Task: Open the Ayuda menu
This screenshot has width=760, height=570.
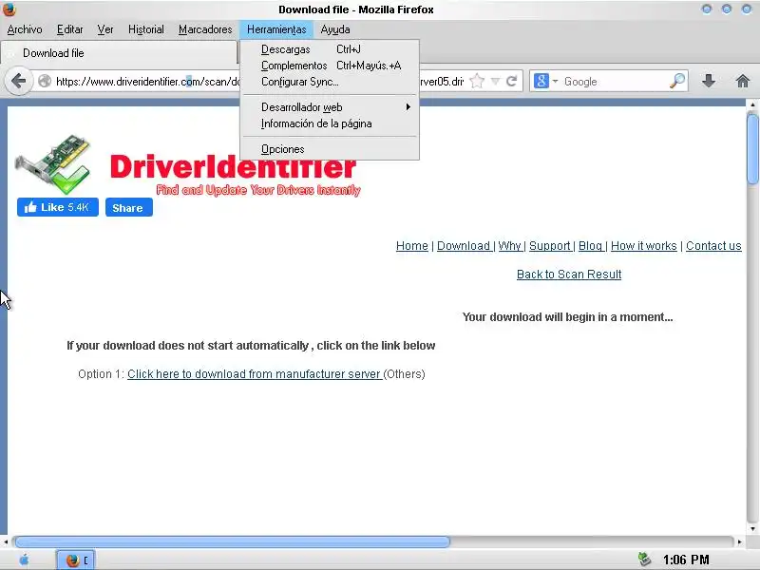Action: (x=335, y=29)
